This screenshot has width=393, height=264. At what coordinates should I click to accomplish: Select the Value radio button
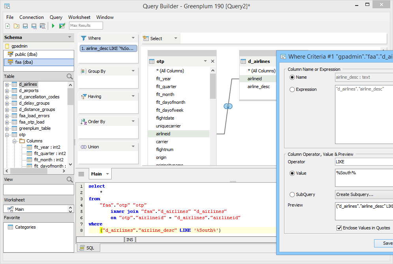[x=292, y=173]
